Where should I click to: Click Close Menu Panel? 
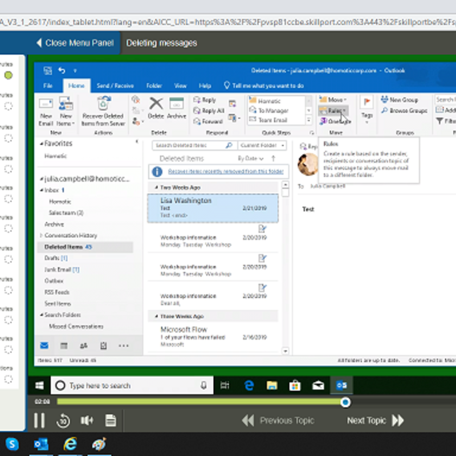pos(75,43)
